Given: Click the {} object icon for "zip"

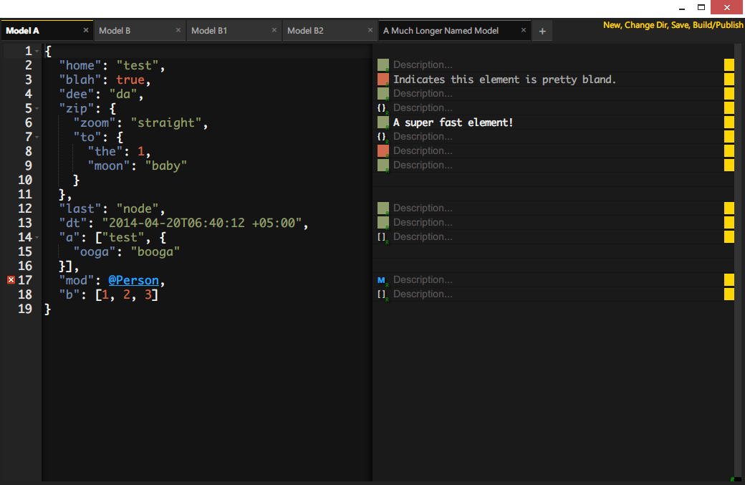Looking at the screenshot, I should (382, 108).
